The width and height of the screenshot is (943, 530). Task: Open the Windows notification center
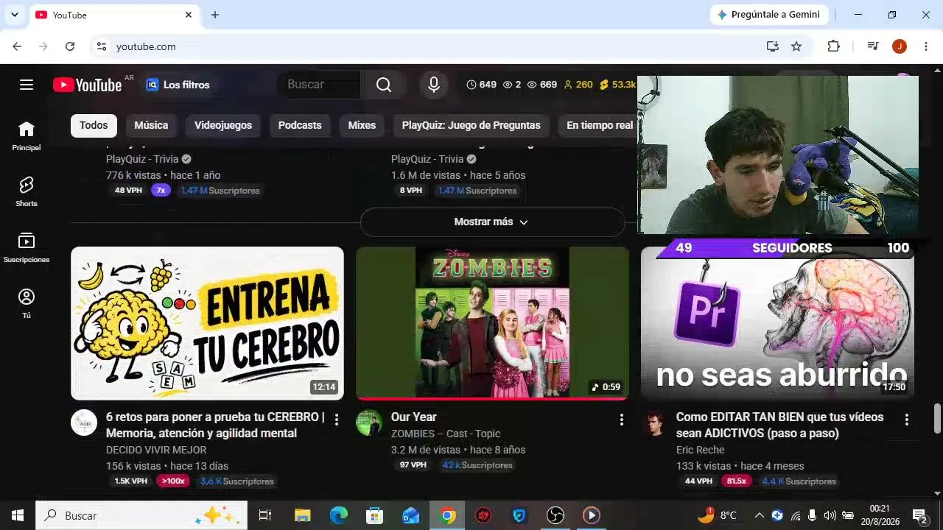pos(920,516)
